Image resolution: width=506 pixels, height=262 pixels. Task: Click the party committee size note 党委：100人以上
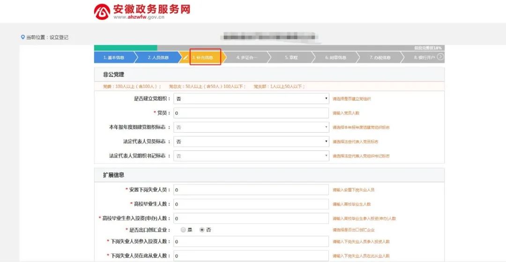[132, 86]
